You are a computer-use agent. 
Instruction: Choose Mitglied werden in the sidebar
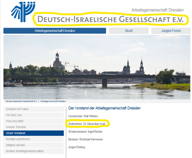coord(34,145)
